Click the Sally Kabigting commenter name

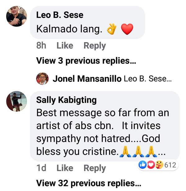point(66,100)
